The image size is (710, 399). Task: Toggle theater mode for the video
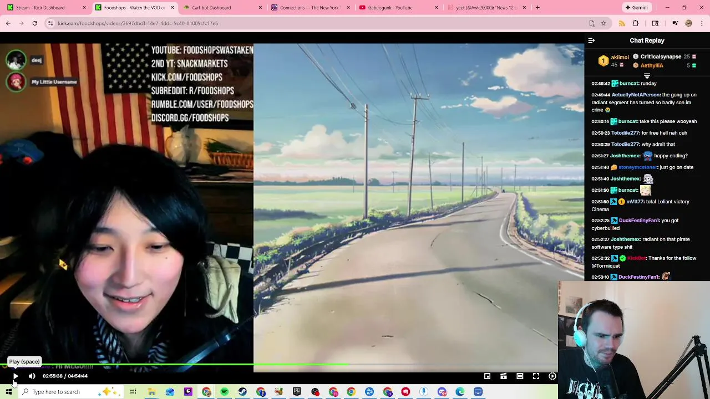[x=520, y=376]
